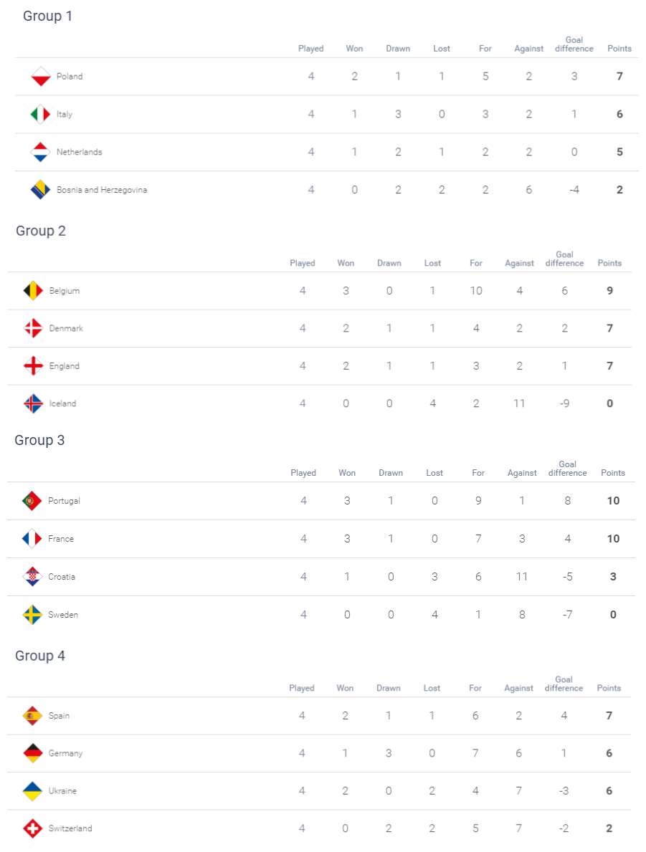Click the Iceland flag icon
The width and height of the screenshot is (646, 852).
(33, 403)
